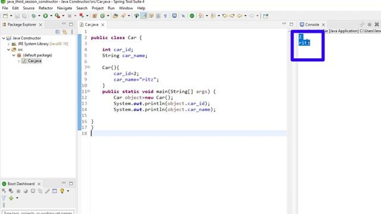Toggle Link with Editor in Package Explorer

[65, 32]
